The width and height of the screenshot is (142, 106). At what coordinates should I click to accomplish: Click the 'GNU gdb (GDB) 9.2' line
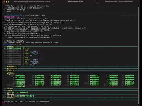click(11, 17)
